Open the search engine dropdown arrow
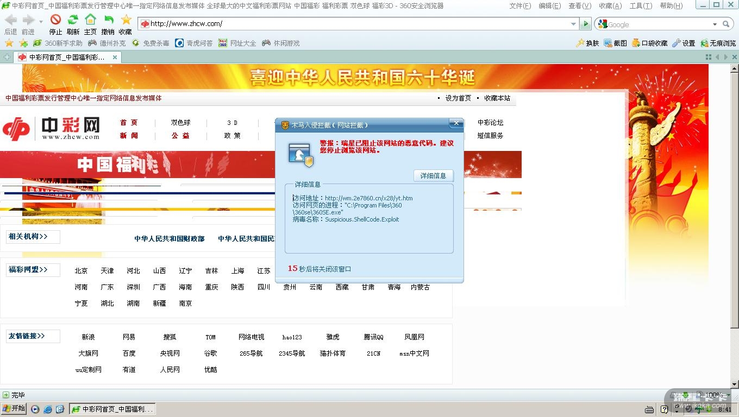739x417 pixels. coord(715,24)
